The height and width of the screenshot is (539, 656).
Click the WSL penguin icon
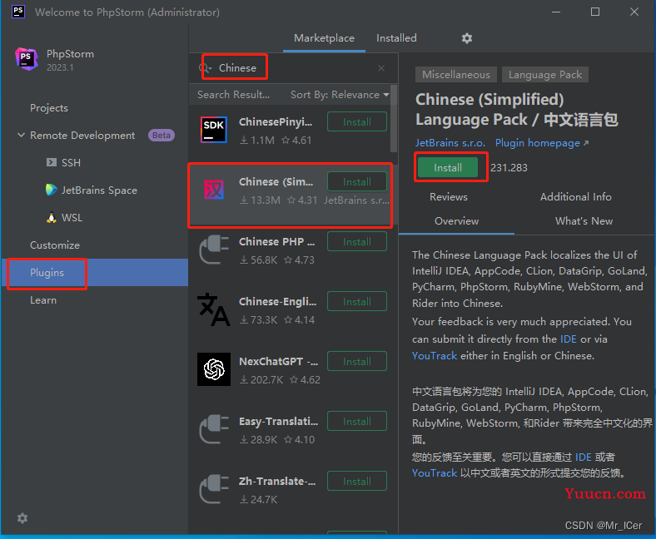click(x=52, y=217)
